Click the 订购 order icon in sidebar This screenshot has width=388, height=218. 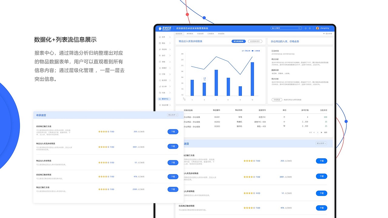[160, 74]
